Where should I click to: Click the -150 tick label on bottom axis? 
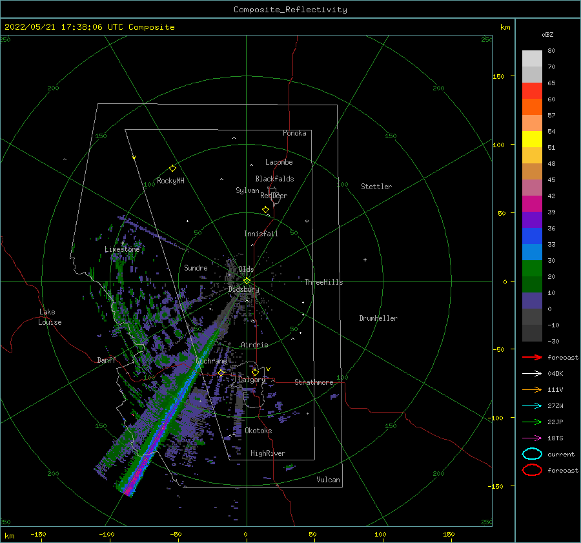tap(38, 534)
